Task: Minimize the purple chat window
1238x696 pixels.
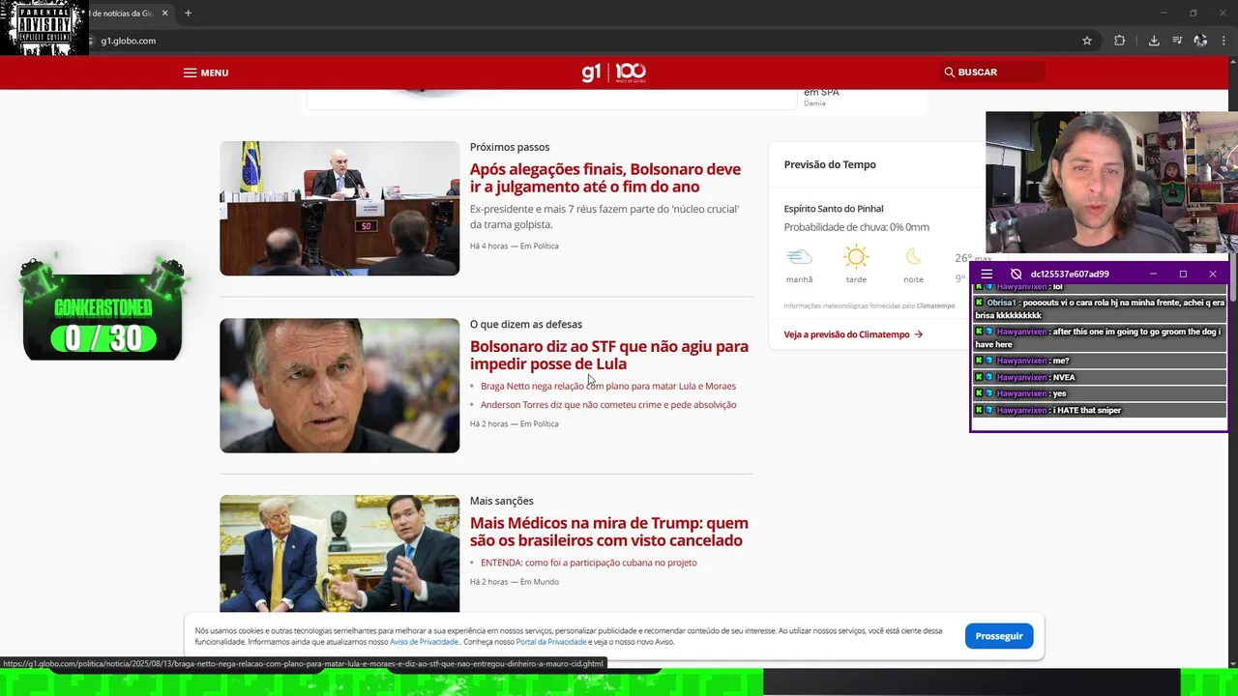Action: pos(1153,274)
